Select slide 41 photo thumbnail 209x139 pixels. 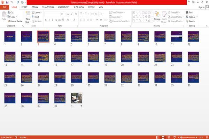point(77,98)
